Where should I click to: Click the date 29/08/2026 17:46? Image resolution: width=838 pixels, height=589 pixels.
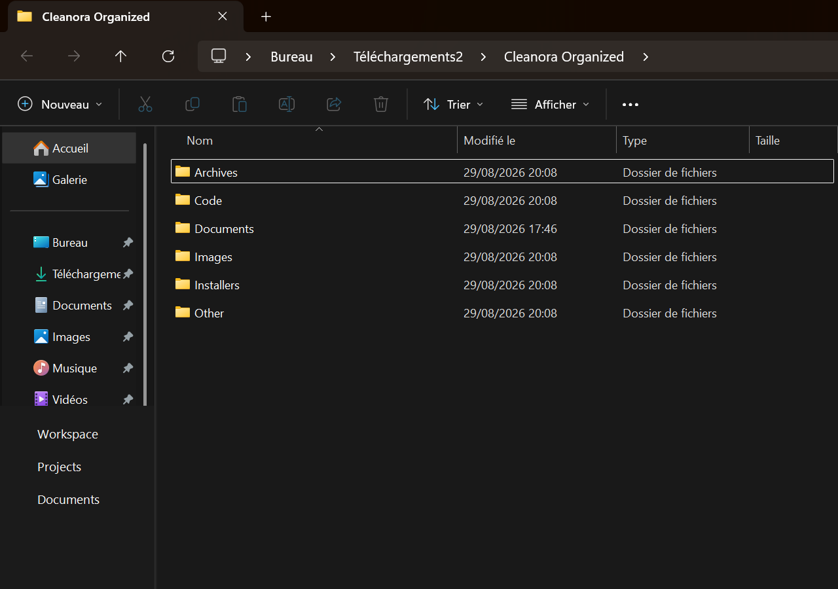tap(510, 229)
